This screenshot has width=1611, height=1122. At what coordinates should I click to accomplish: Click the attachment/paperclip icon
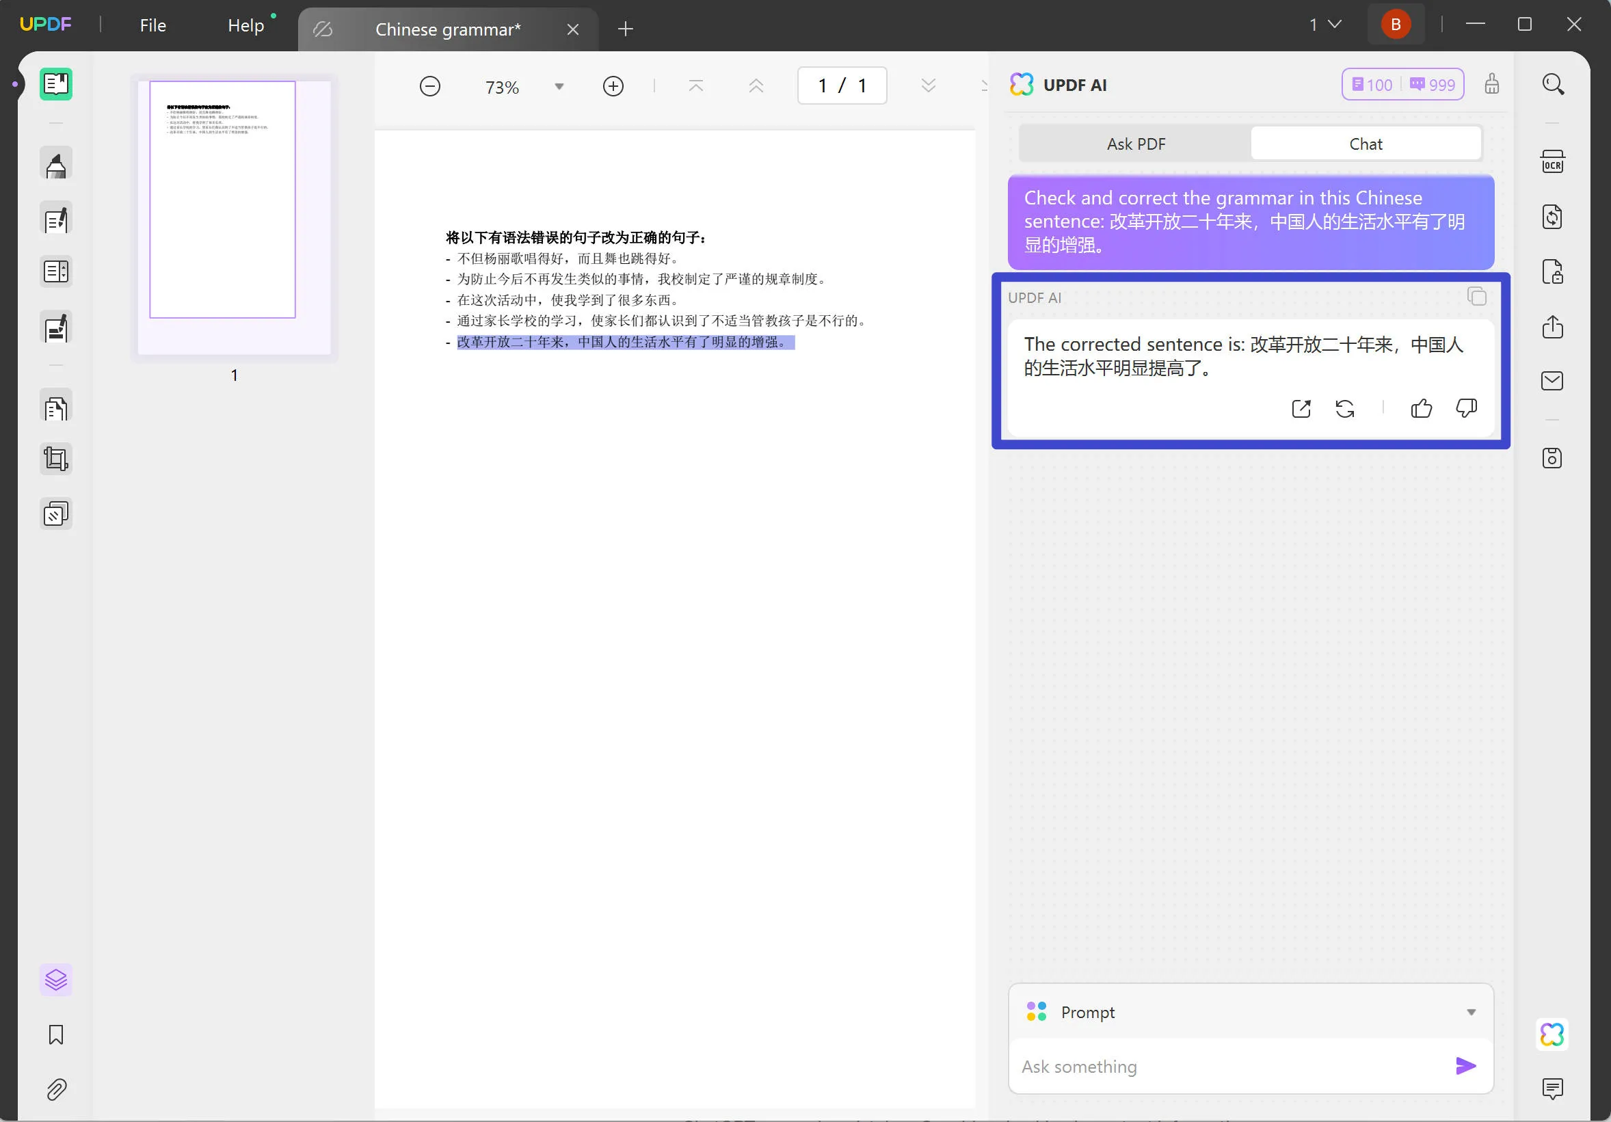[x=56, y=1089]
